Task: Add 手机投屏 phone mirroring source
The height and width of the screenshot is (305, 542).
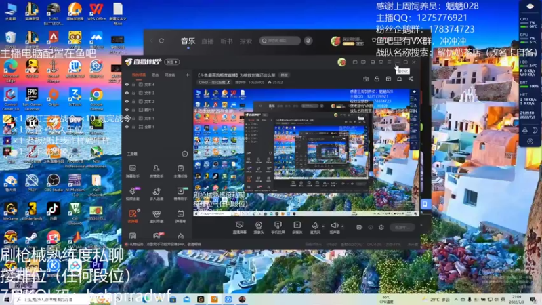Action: pos(278,228)
